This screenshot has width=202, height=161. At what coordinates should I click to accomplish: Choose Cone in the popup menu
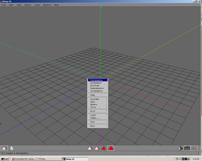tap(98, 102)
